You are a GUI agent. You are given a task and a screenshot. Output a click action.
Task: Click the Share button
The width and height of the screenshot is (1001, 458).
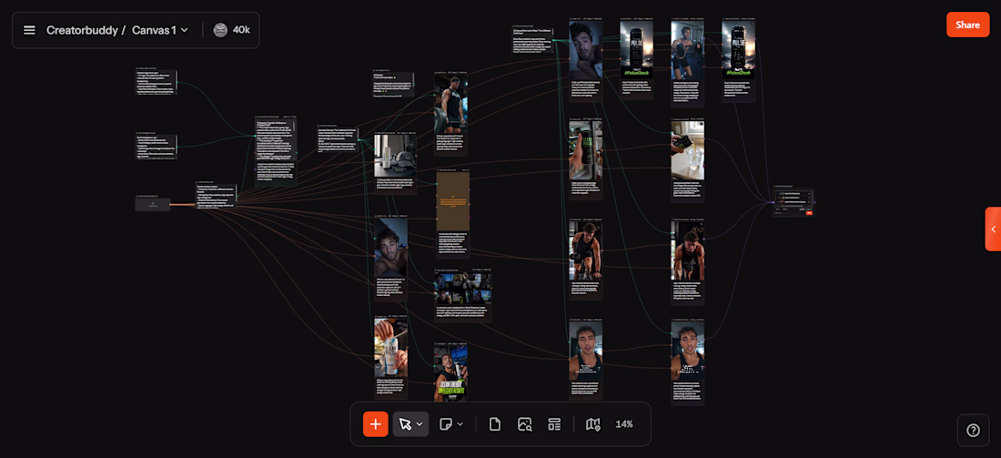tap(968, 25)
